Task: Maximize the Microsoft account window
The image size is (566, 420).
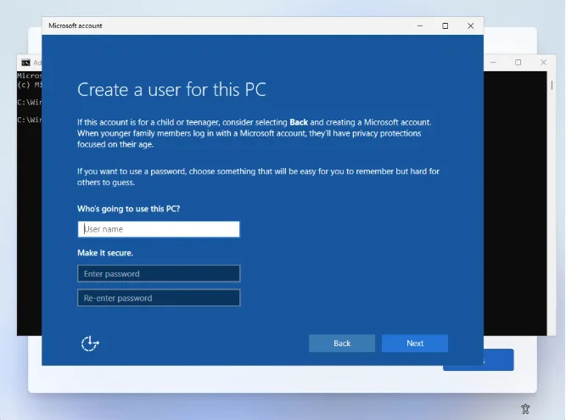Action: pos(446,25)
